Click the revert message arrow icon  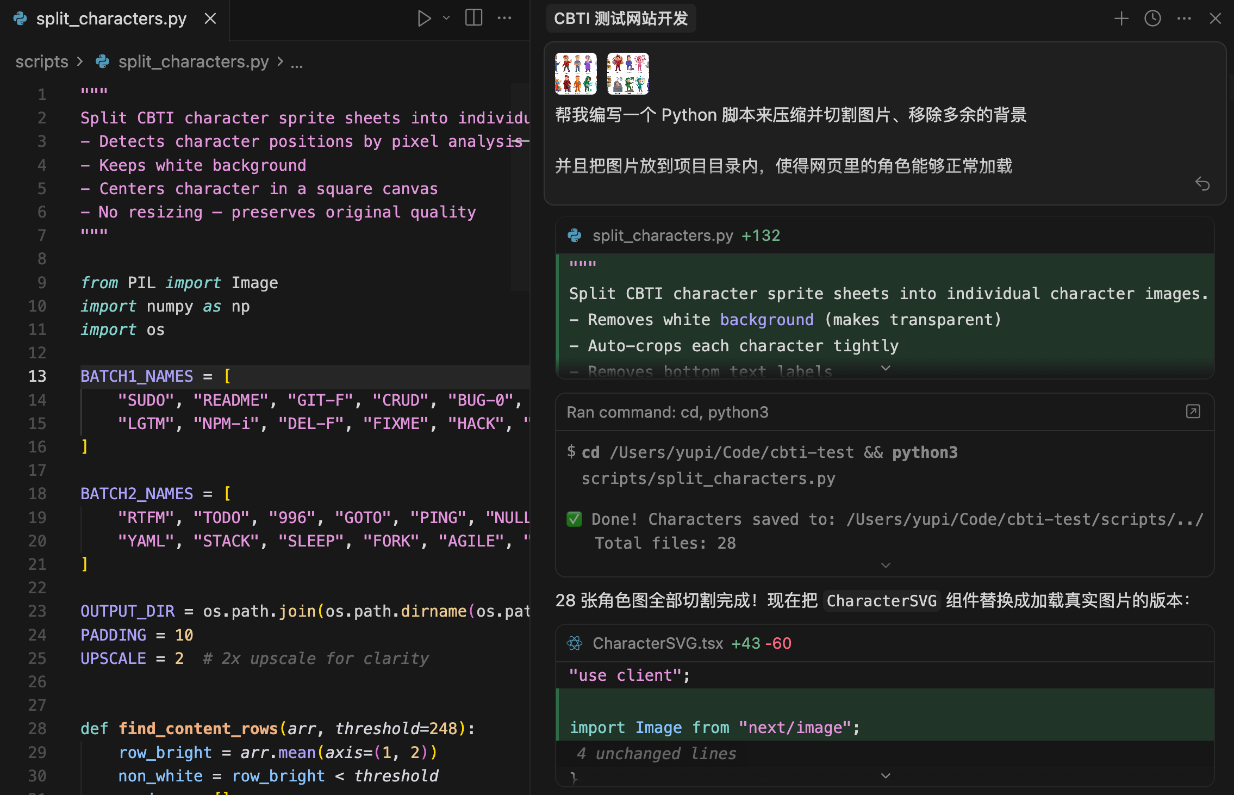(1202, 184)
